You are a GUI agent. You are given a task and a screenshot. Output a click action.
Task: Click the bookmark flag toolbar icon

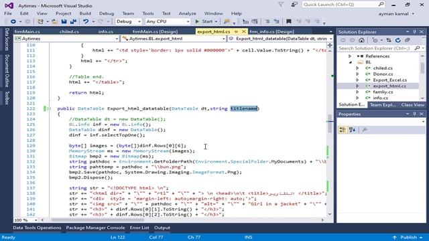pos(289,21)
